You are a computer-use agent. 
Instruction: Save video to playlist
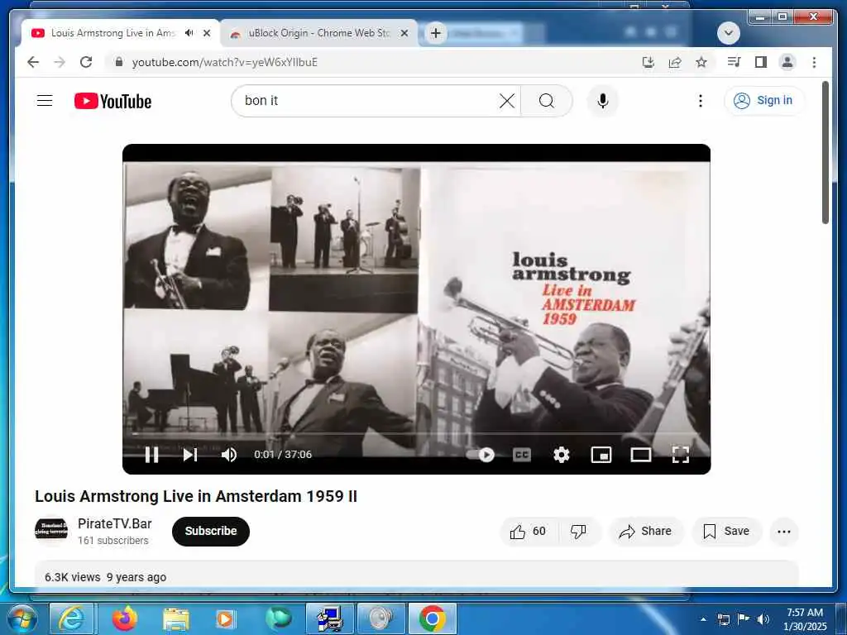pyautogui.click(x=726, y=532)
